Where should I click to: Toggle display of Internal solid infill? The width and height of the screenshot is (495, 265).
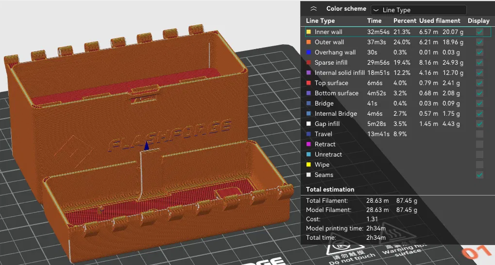click(x=479, y=72)
